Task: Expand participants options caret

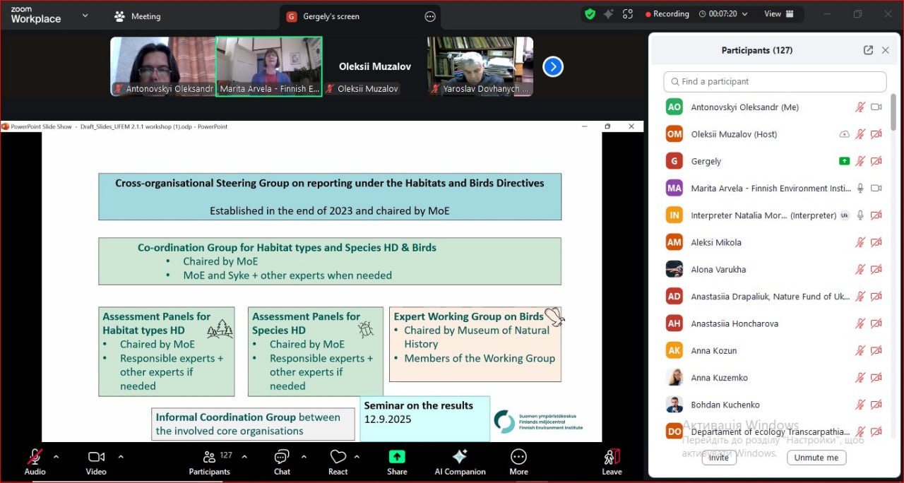Action: tap(244, 456)
